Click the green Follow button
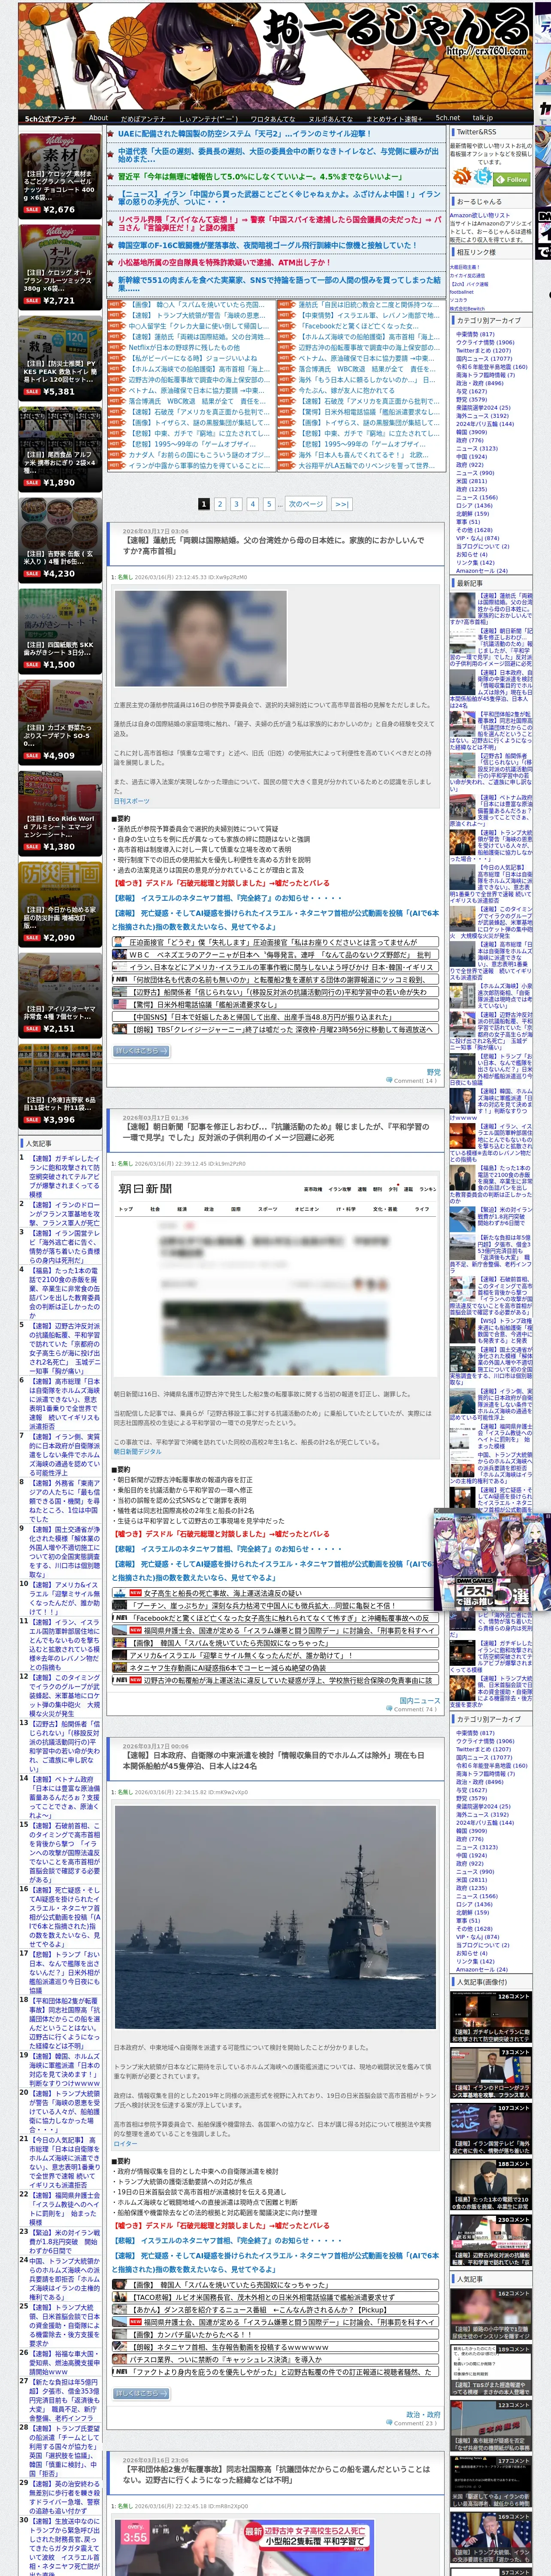Screen dimensions: 551x2576 click(512, 180)
